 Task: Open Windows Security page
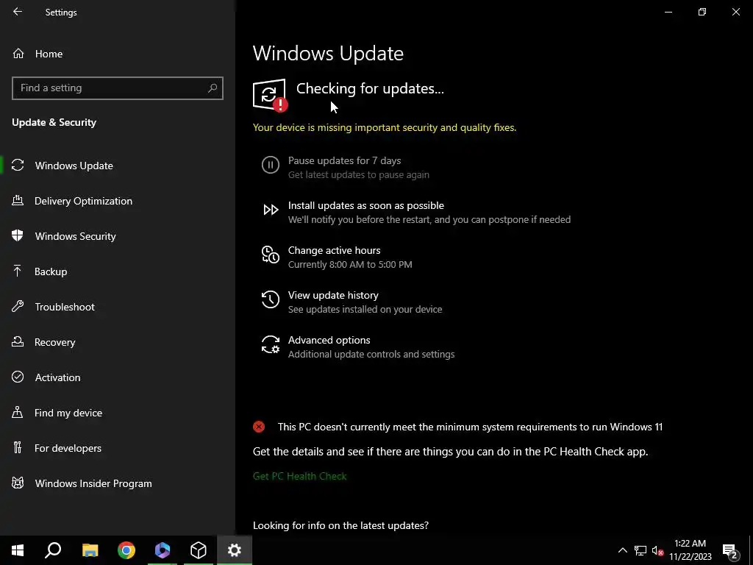[76, 236]
